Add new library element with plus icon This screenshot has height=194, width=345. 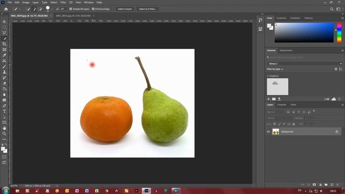[x=268, y=99]
